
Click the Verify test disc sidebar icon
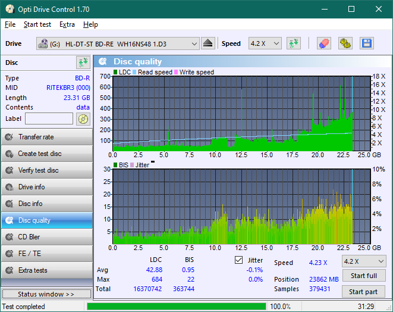(x=10, y=170)
